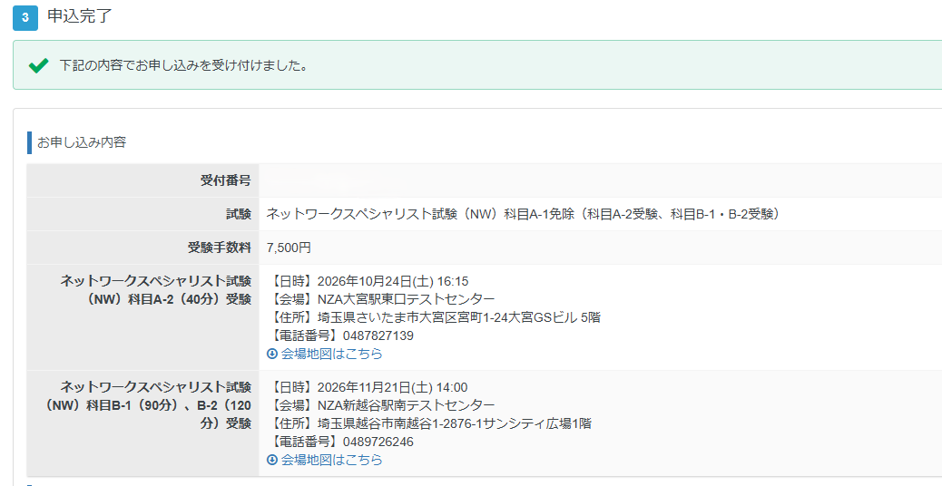This screenshot has height=486, width=942.
Task: Select the address 埼玉県越谷市南越谷1-2876-1サンシティ広場1階
Action: [x=454, y=423]
